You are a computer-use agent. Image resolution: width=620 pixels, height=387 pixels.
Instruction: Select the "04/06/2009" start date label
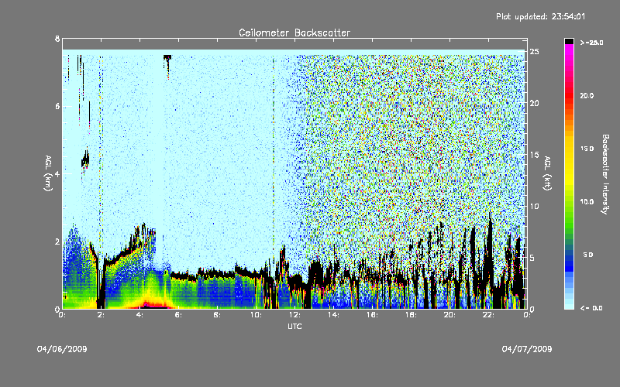tap(62, 349)
